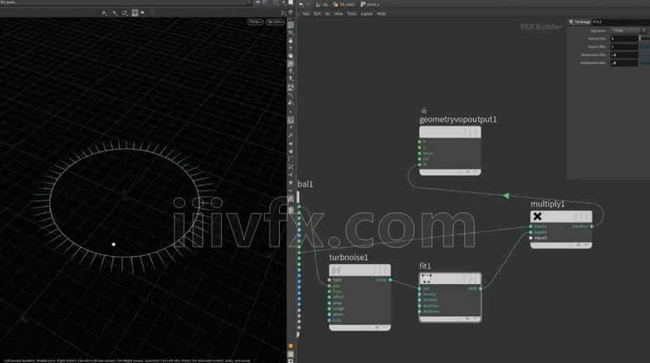
Task: Click input1 port of multiply1
Action: (530, 227)
